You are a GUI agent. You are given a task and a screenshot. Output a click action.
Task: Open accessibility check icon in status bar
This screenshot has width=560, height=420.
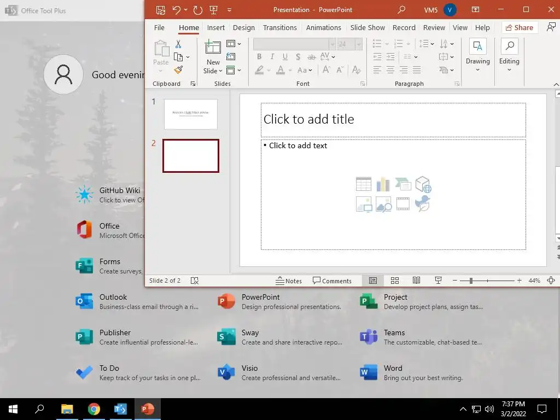tap(195, 281)
